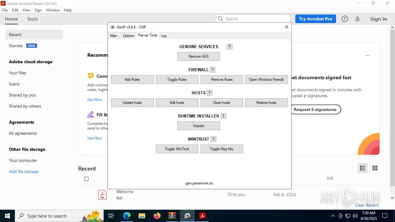Screen dimensions: 395x222
Task: Open the File menu in Acrobat
Action: click(x=5, y=10)
